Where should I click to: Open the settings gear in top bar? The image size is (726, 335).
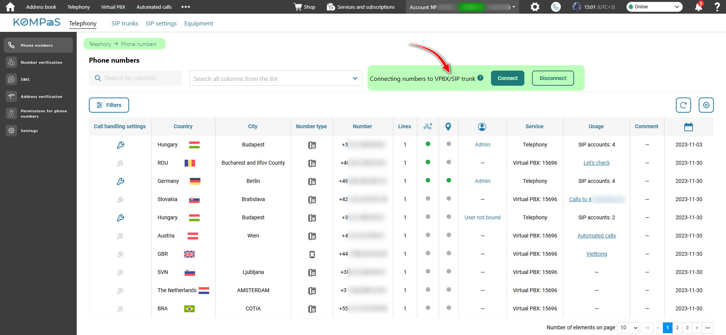[x=535, y=7]
